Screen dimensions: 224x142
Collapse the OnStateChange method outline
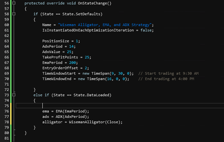(x=14, y=3)
